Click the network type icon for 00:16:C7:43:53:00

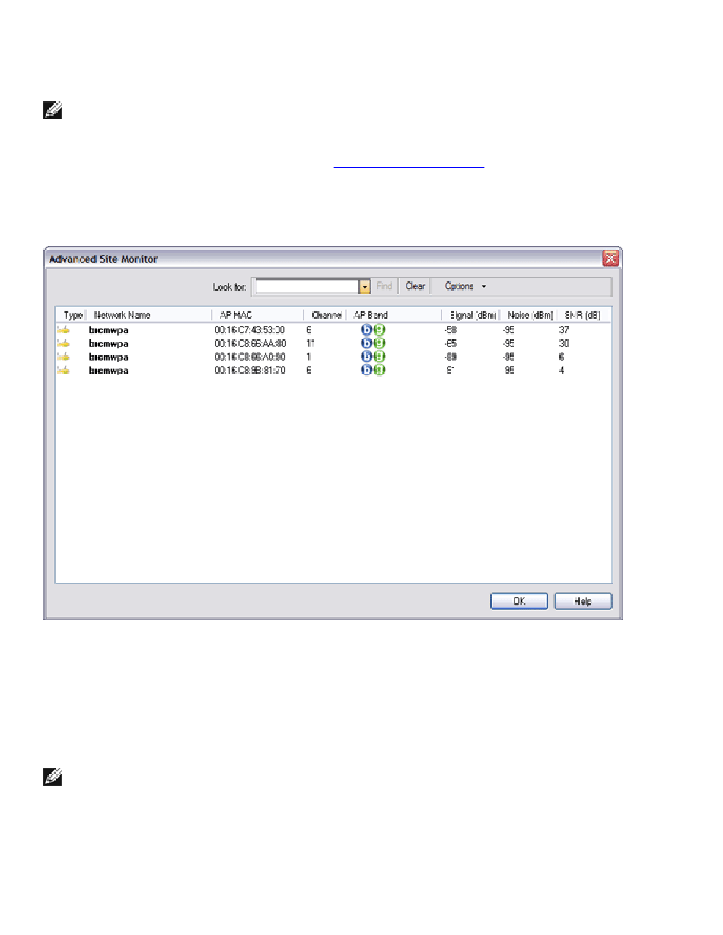pyautogui.click(x=64, y=330)
